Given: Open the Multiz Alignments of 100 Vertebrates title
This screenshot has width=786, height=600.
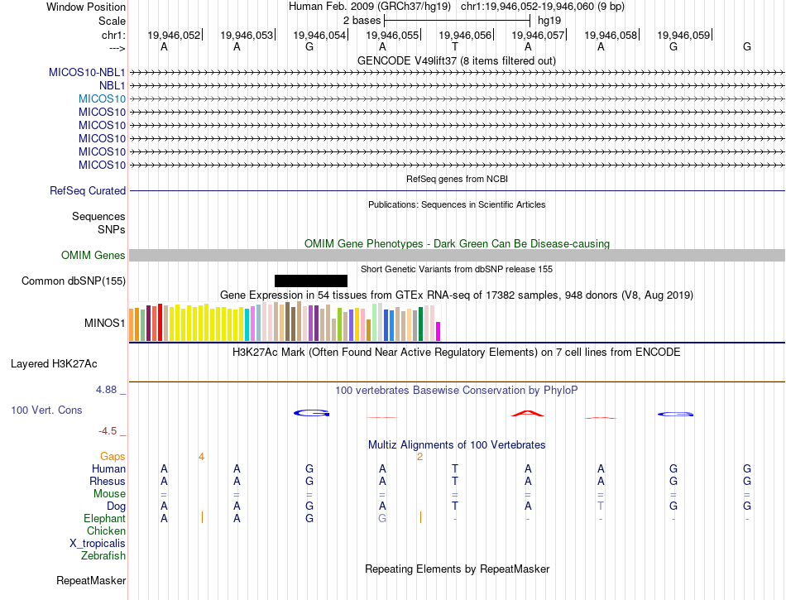Looking at the screenshot, I should 456,444.
